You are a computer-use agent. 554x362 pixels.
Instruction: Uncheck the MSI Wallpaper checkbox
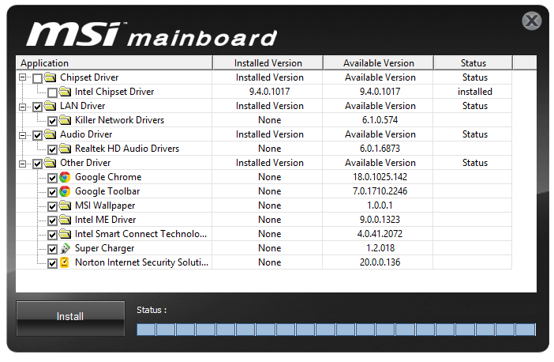click(x=52, y=206)
